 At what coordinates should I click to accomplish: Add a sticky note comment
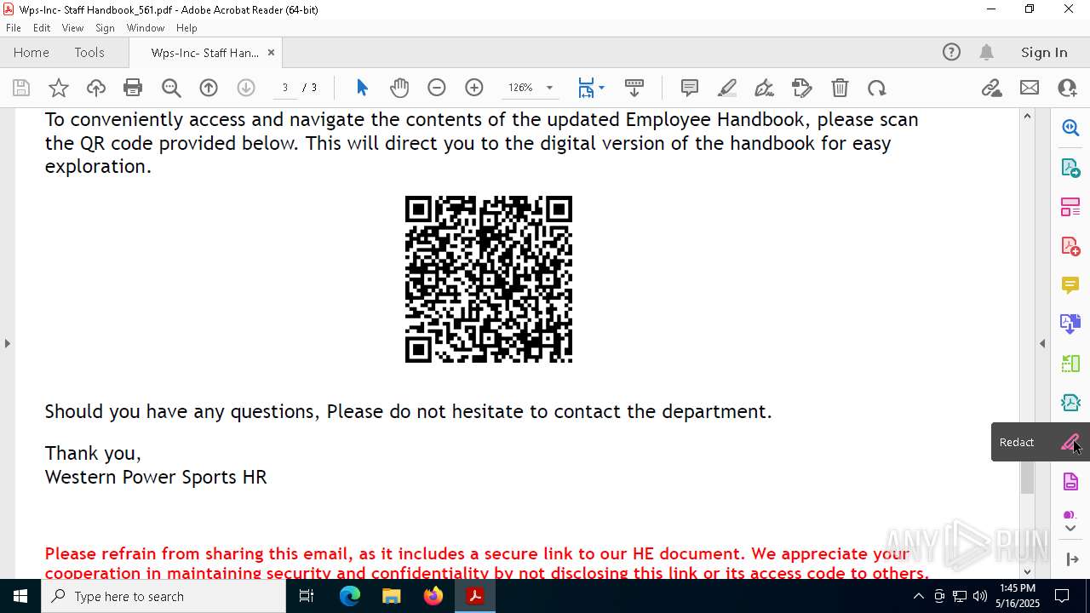[690, 88]
